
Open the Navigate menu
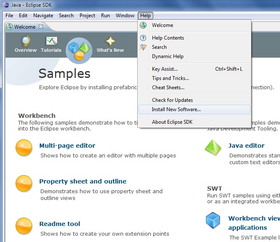[43, 16]
